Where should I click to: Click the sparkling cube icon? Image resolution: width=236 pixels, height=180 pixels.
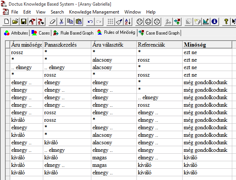(x=197, y=21)
